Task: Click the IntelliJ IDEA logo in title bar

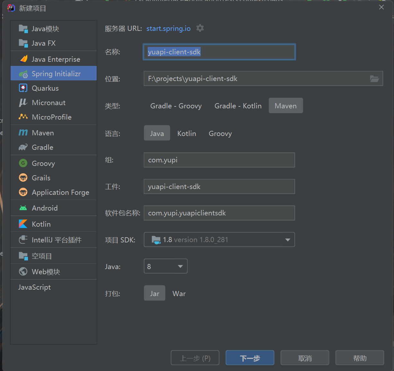Action: [11, 8]
